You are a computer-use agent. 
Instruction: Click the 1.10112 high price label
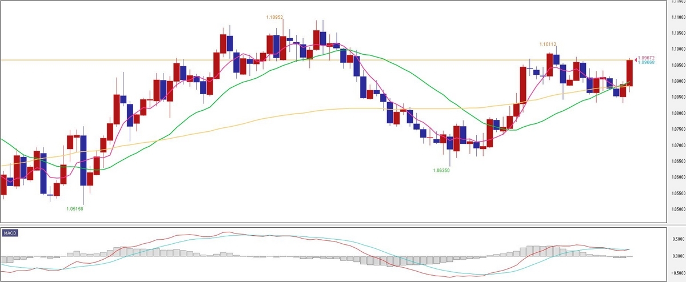548,44
